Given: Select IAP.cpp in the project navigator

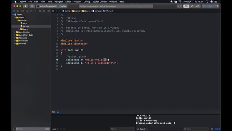Looking at the screenshot, I should 25,26.
